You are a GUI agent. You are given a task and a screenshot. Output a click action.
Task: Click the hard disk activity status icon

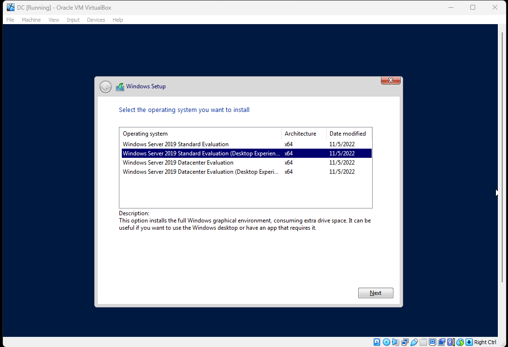(x=377, y=342)
